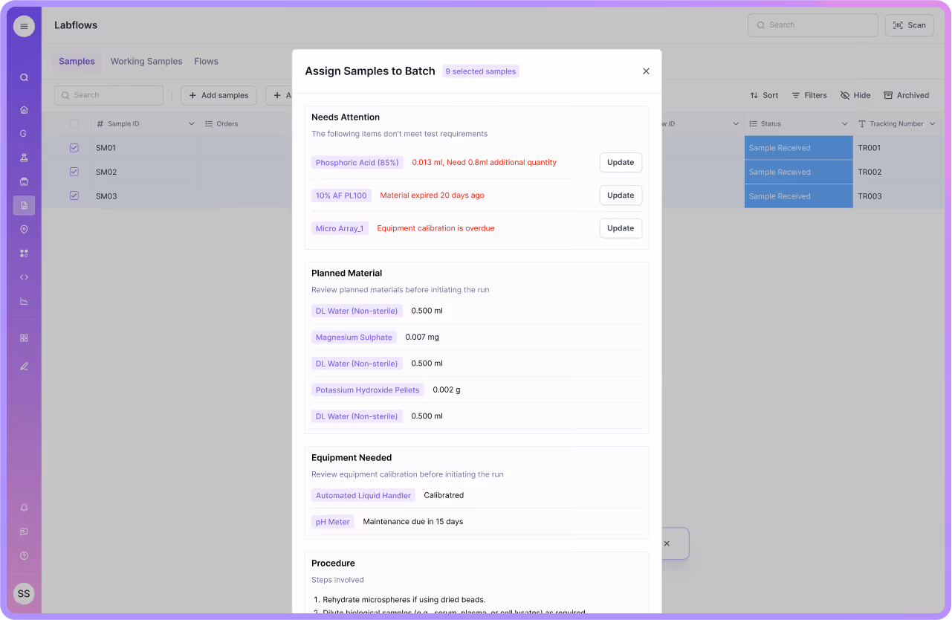Select the flask lab icon in the sidebar
952x620 pixels.
click(x=23, y=156)
